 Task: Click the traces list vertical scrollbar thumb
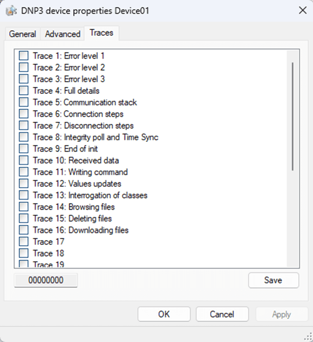pyautogui.click(x=293, y=117)
